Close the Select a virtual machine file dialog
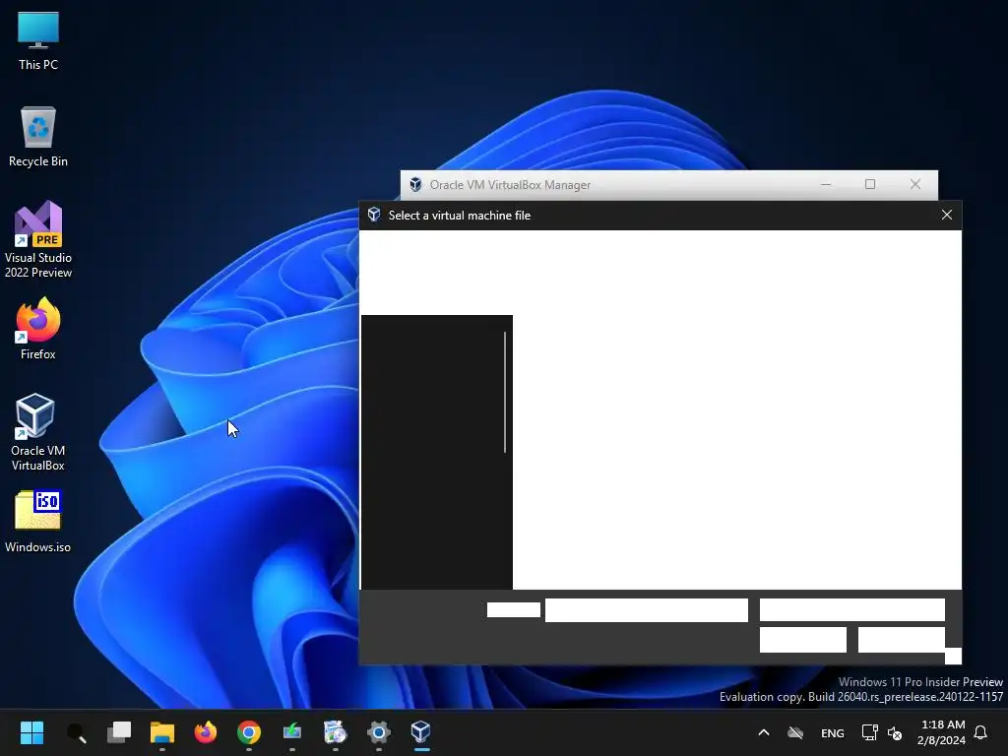This screenshot has width=1008, height=756. point(947,215)
